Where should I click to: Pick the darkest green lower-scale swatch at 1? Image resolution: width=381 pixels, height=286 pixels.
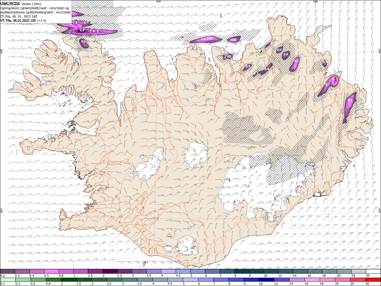[x=69, y=280]
